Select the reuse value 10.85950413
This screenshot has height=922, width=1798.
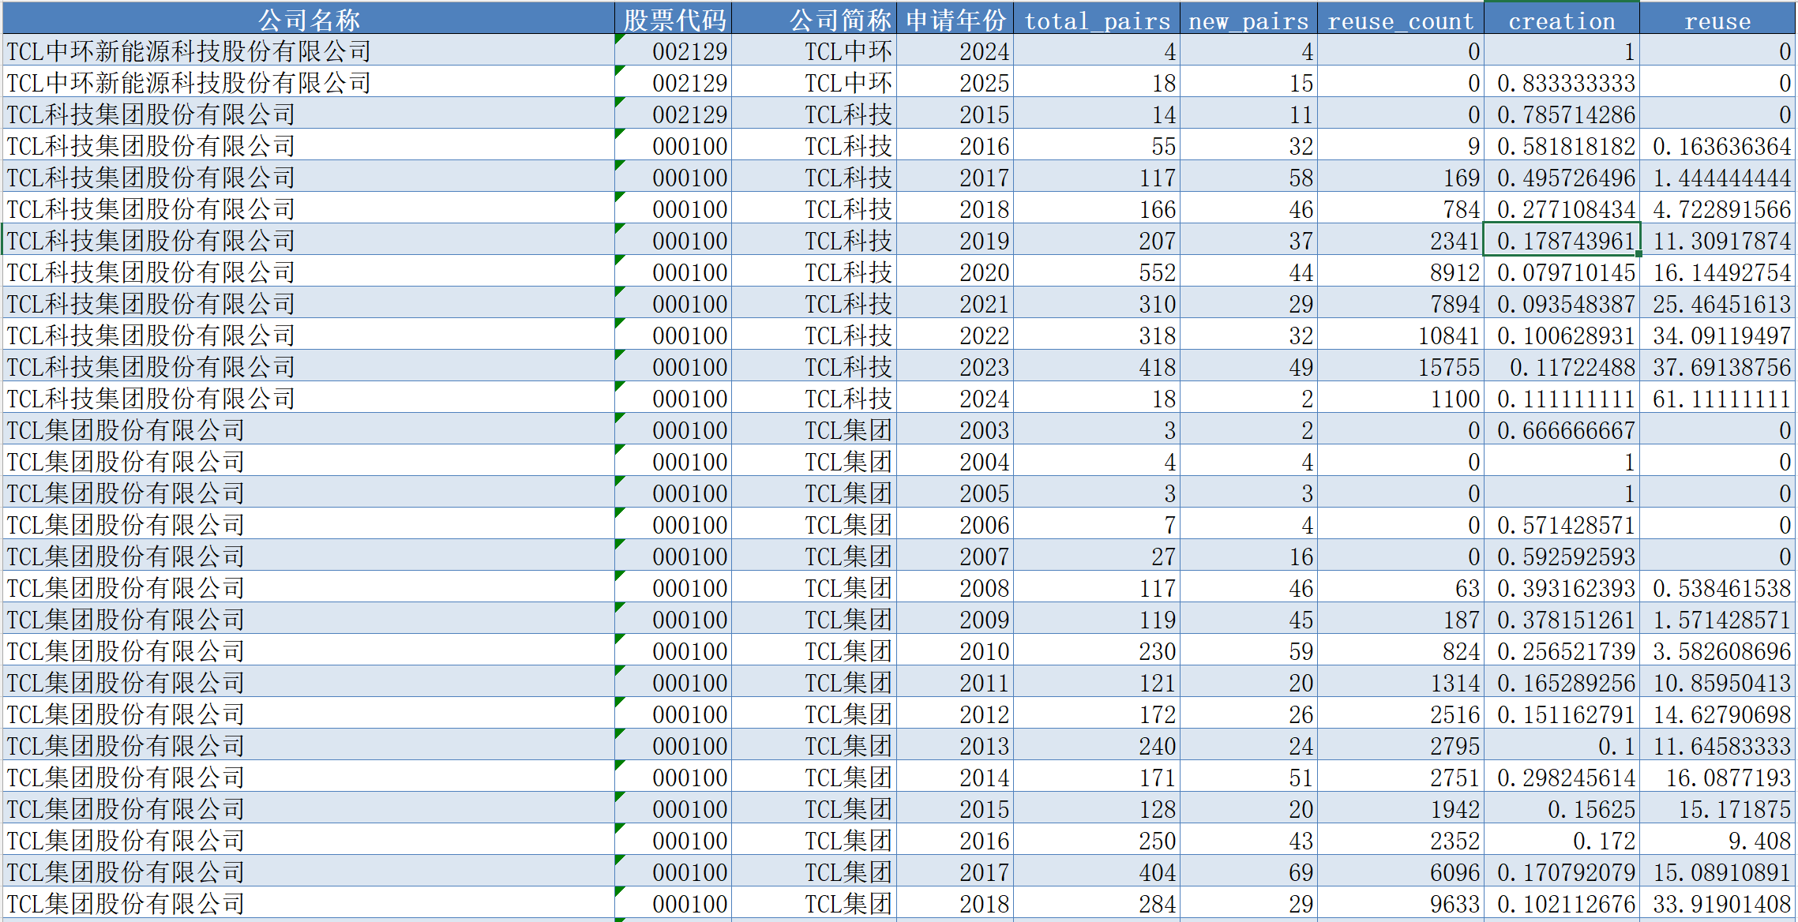[x=1717, y=682]
